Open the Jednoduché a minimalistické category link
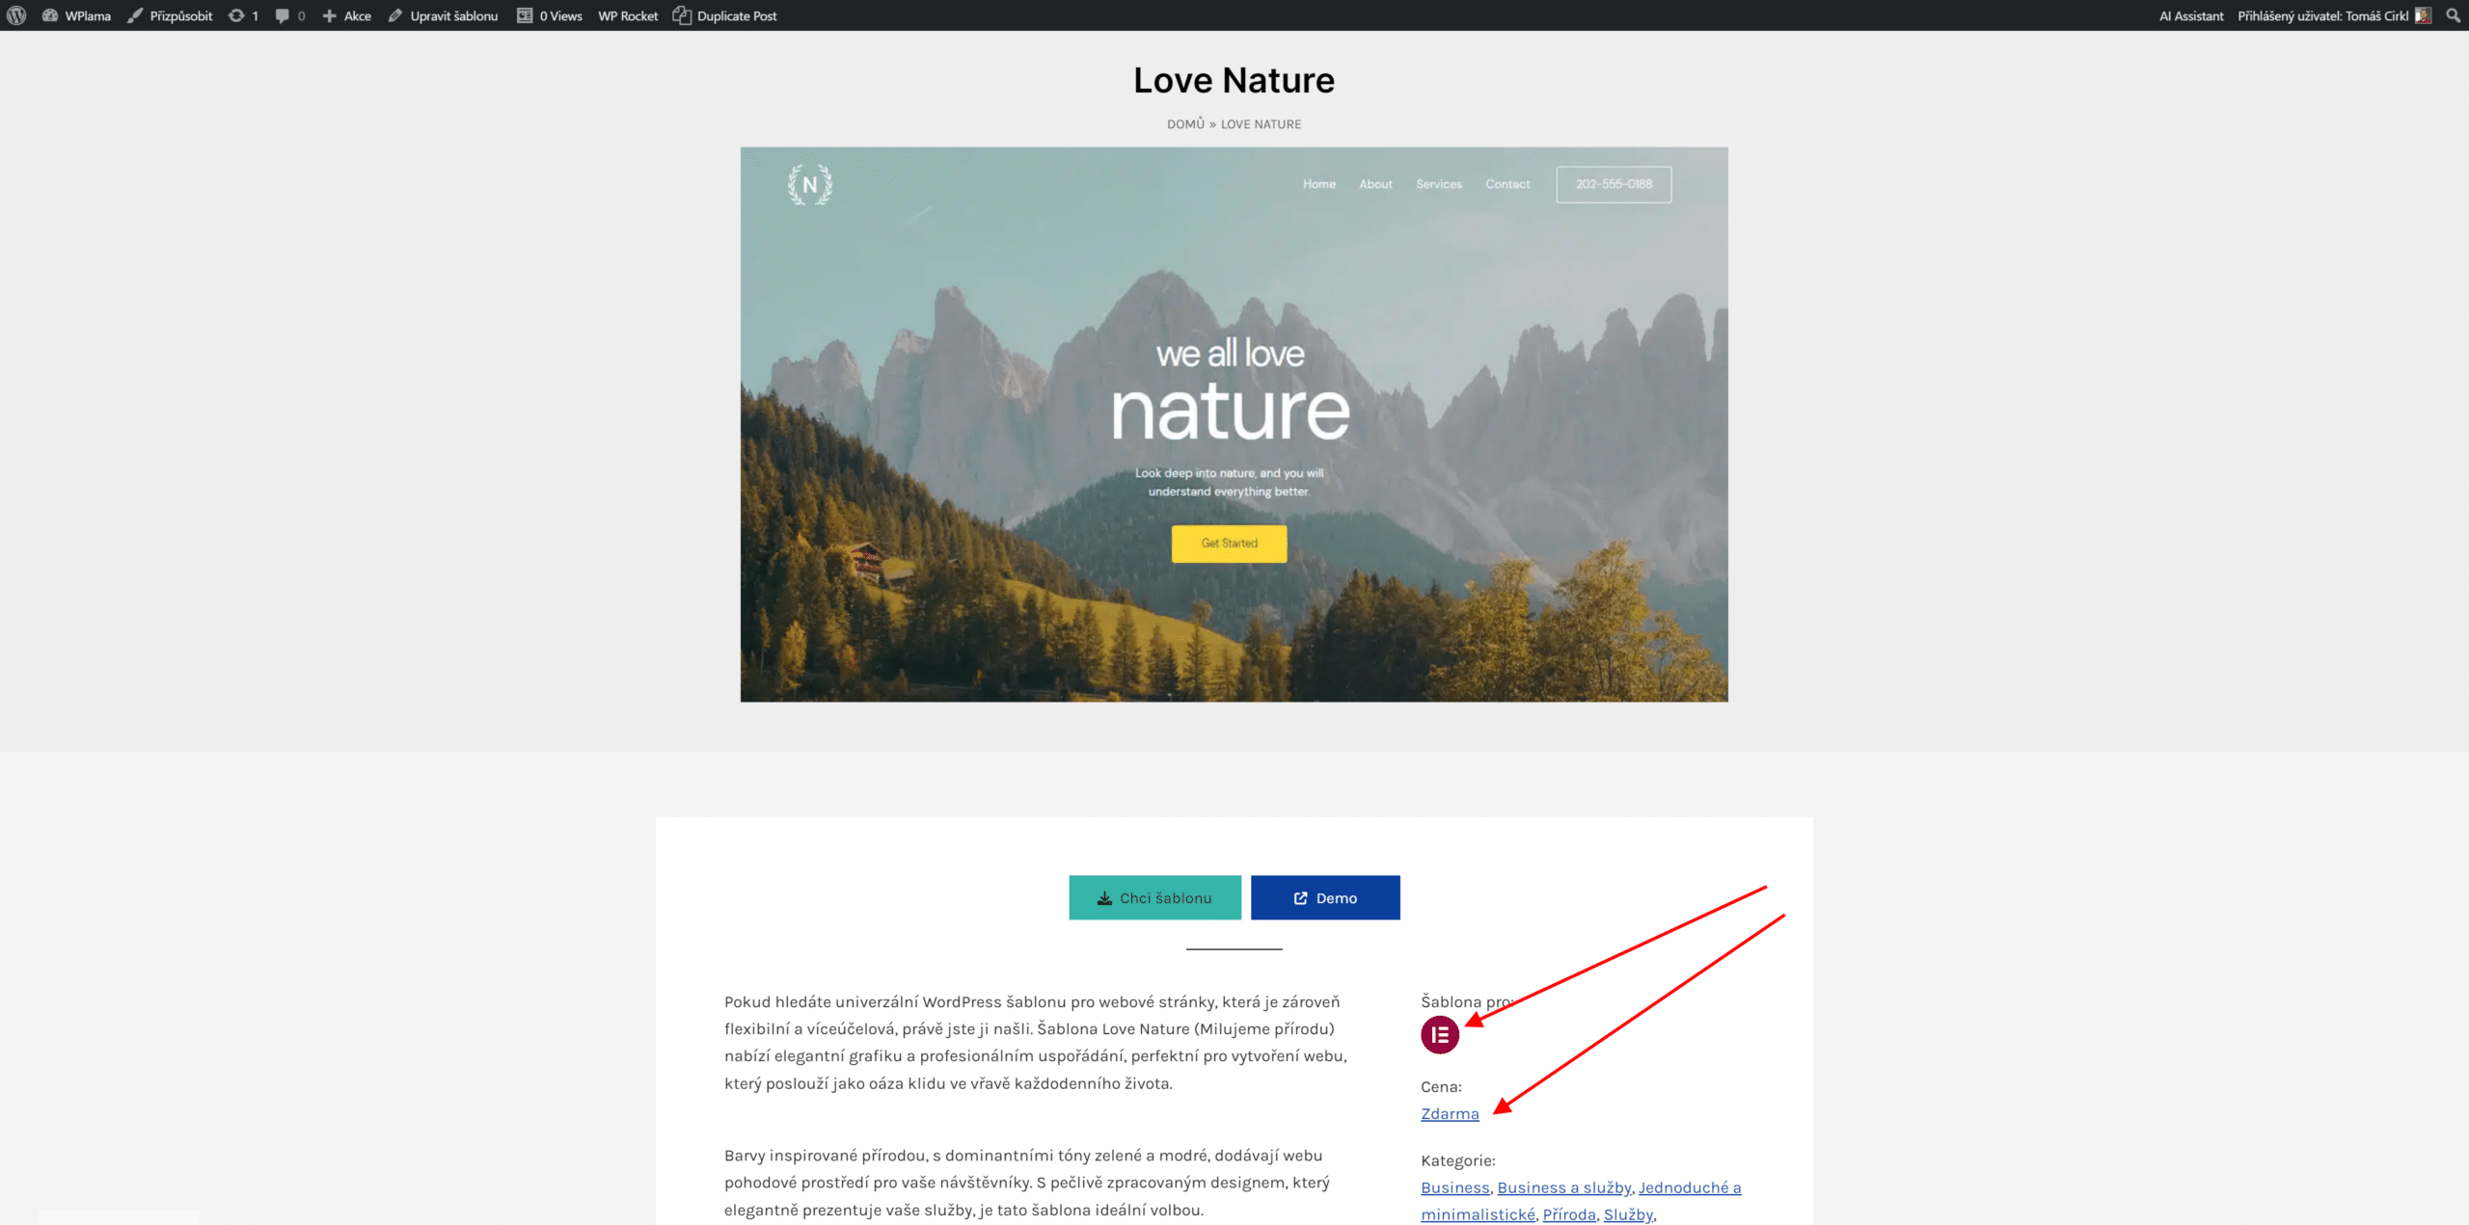 coord(1581,1201)
